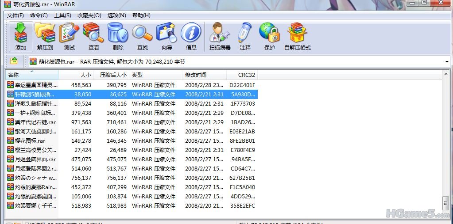This screenshot has height=224, width=453.
Task: Go up one folder level
Action: click(14, 61)
